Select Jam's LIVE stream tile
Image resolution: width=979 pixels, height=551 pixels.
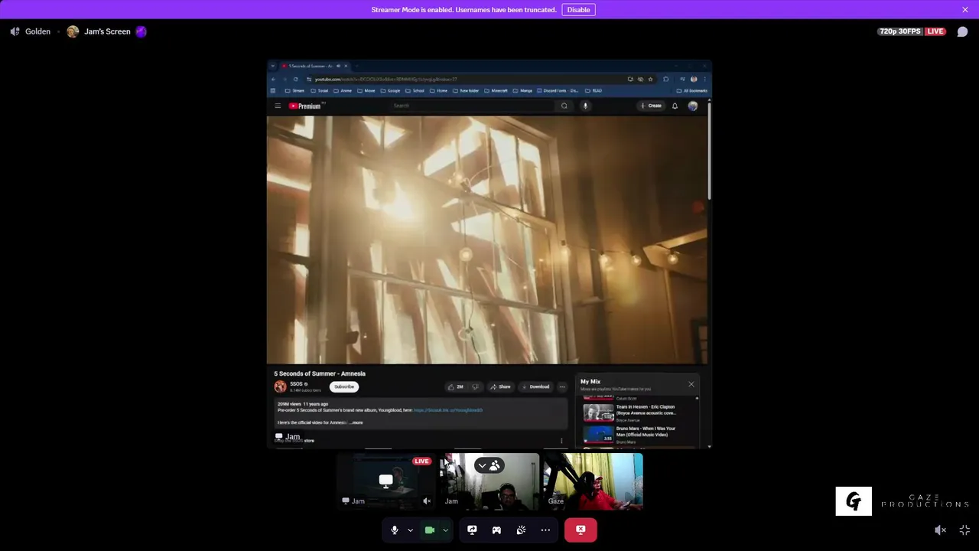385,481
